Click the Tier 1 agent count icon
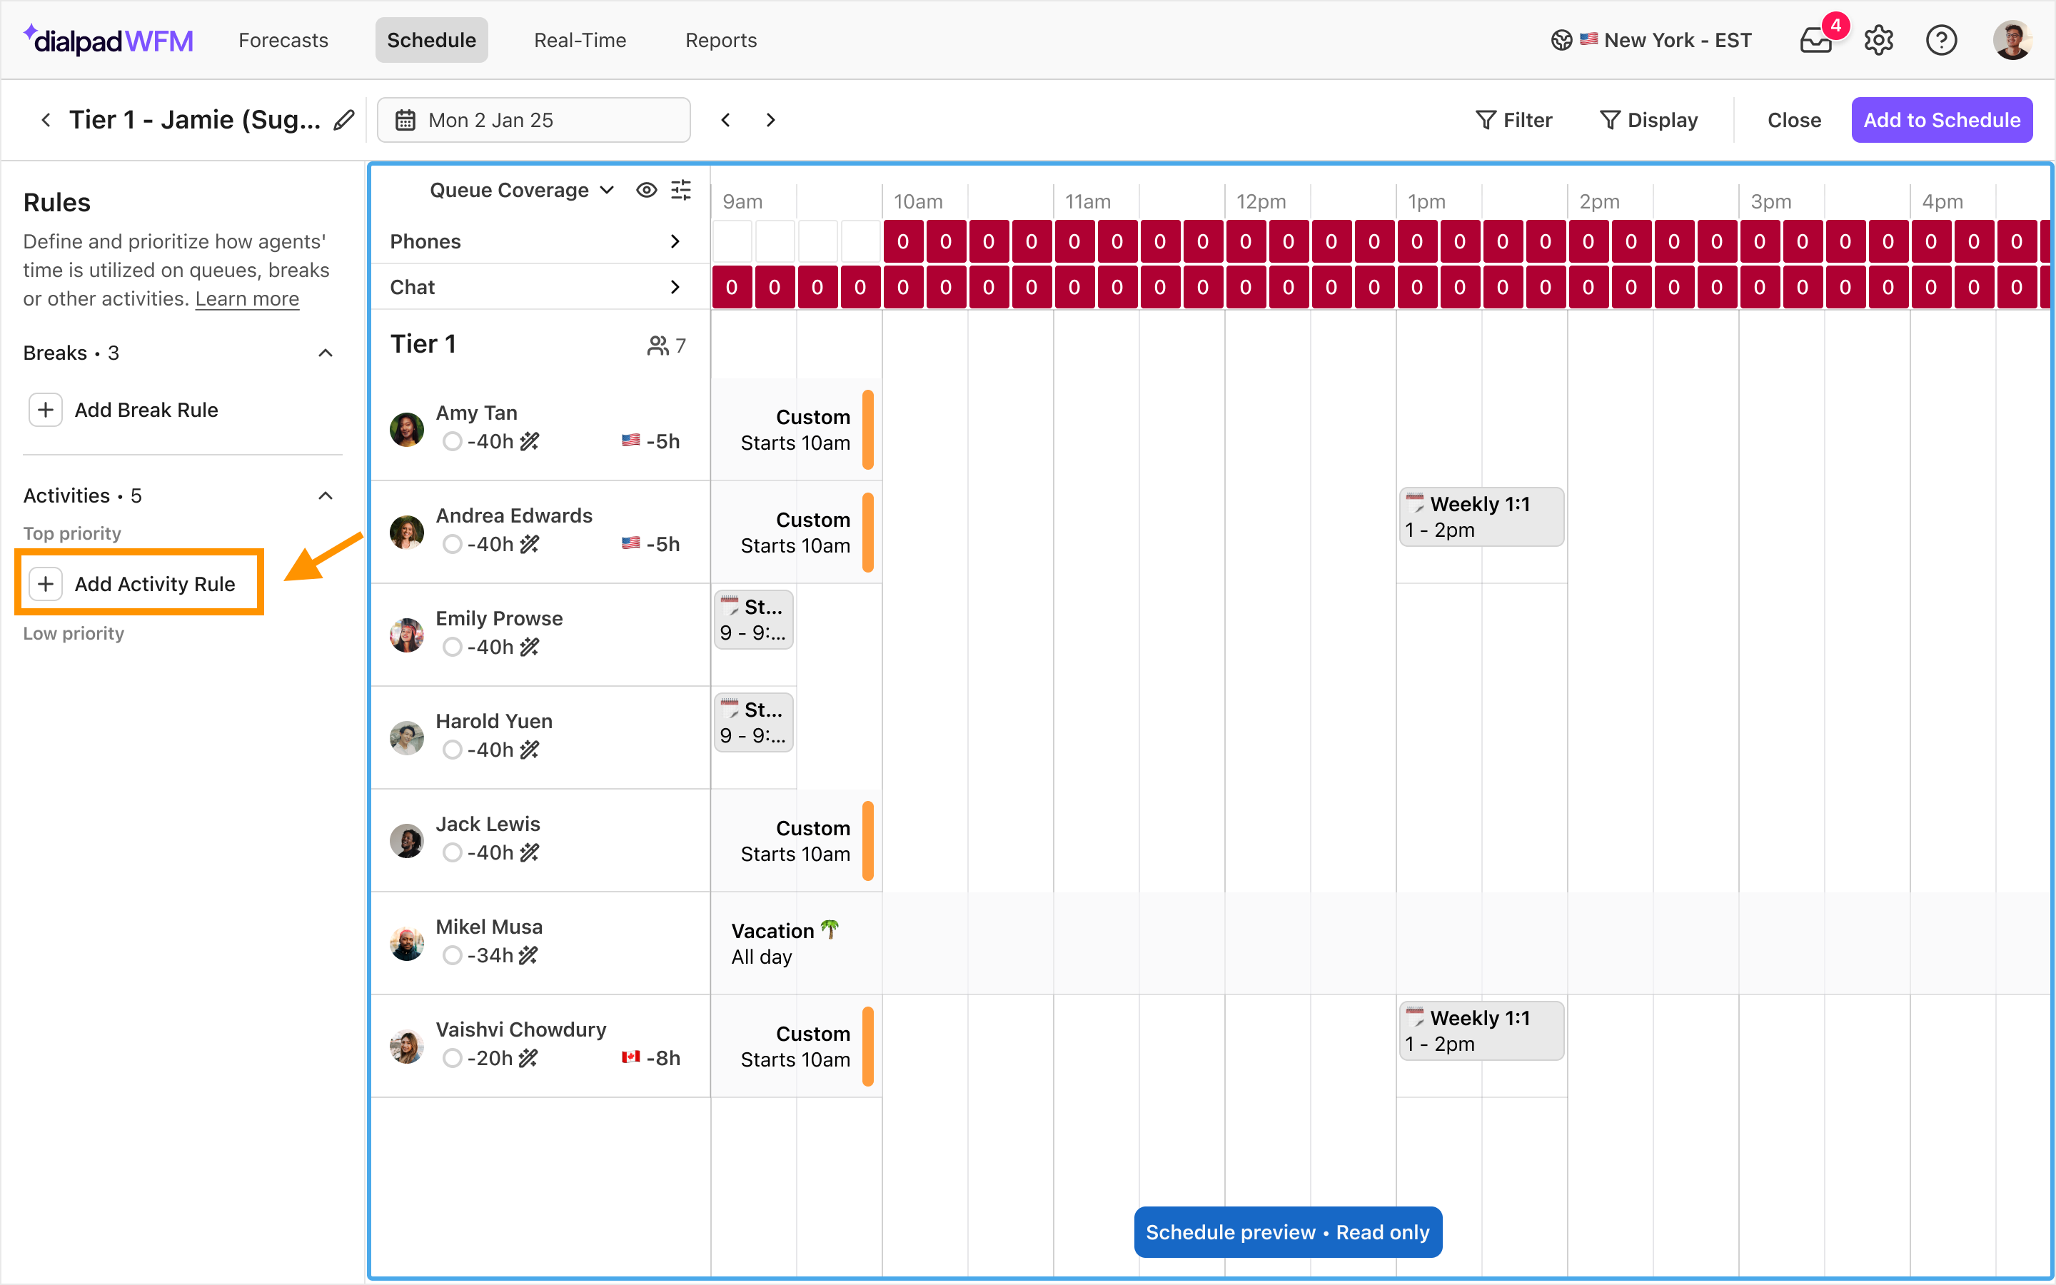This screenshot has width=2056, height=1285. point(657,345)
